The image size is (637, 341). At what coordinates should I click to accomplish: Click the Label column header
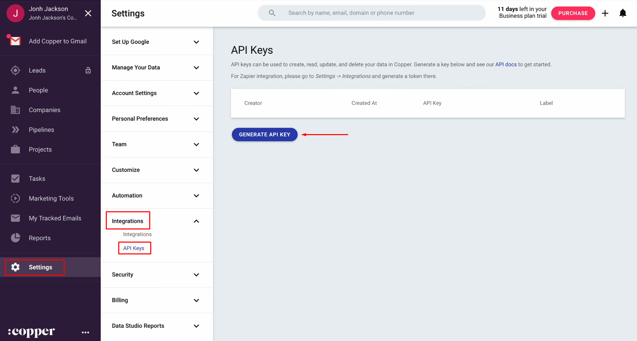tap(546, 103)
